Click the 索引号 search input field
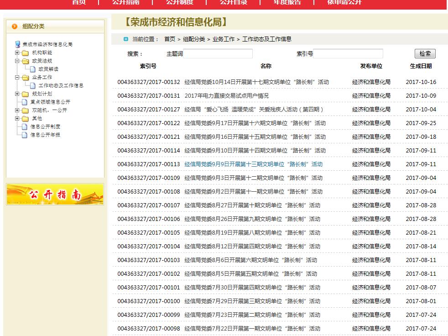The image size is (448, 336). point(348,54)
